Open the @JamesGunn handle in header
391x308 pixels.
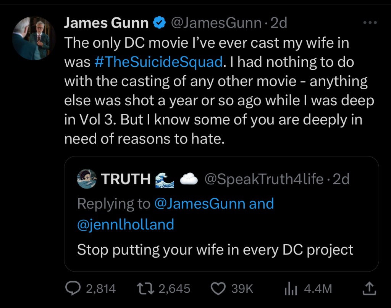pos(216,23)
